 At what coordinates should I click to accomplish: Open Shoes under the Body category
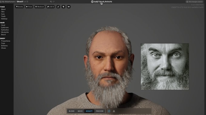(4, 48)
